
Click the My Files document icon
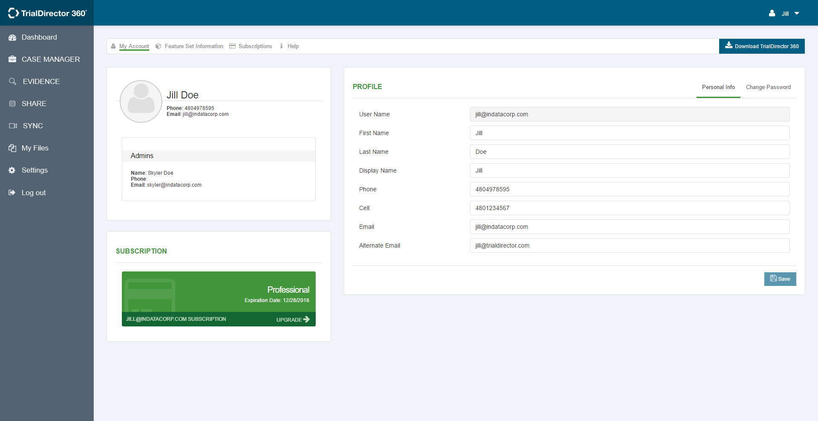click(x=12, y=148)
